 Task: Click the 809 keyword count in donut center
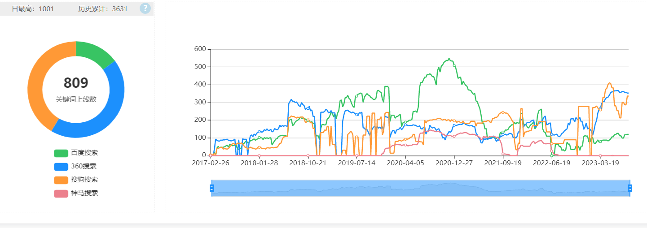click(x=76, y=83)
